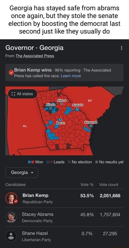129x248 pixels.
Task: Click the No results yet legend swatch
Action: (97, 162)
